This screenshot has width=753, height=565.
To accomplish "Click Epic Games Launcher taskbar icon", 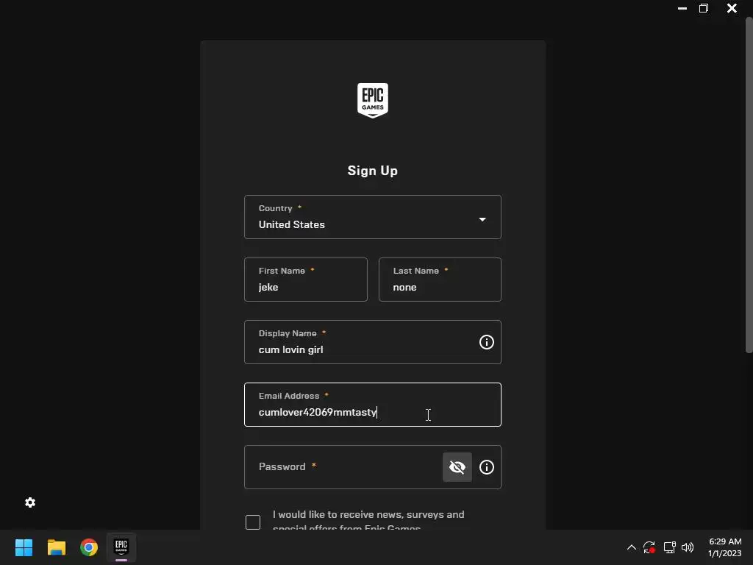I will click(121, 547).
